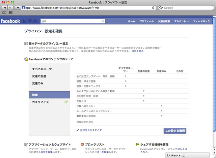Click the chat person icon in チャット bar
216x158 pixels.
pyautogui.click(x=168, y=155)
